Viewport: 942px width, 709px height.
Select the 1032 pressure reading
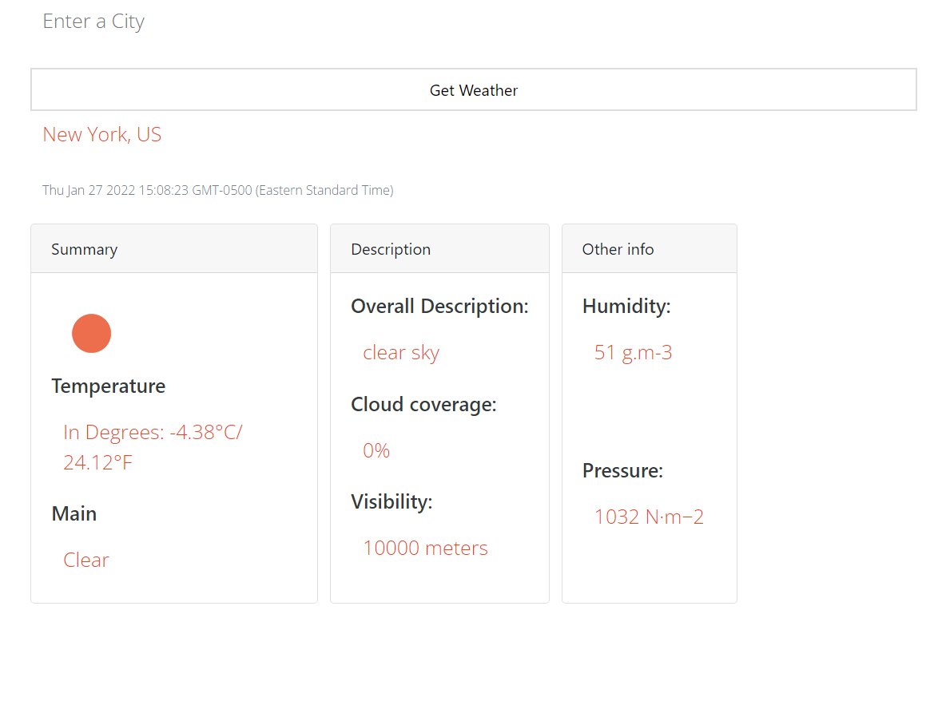point(649,516)
